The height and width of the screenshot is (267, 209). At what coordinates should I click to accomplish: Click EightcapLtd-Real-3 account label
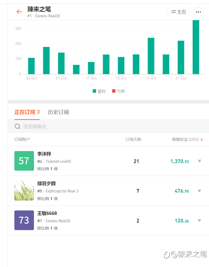[x=62, y=191]
